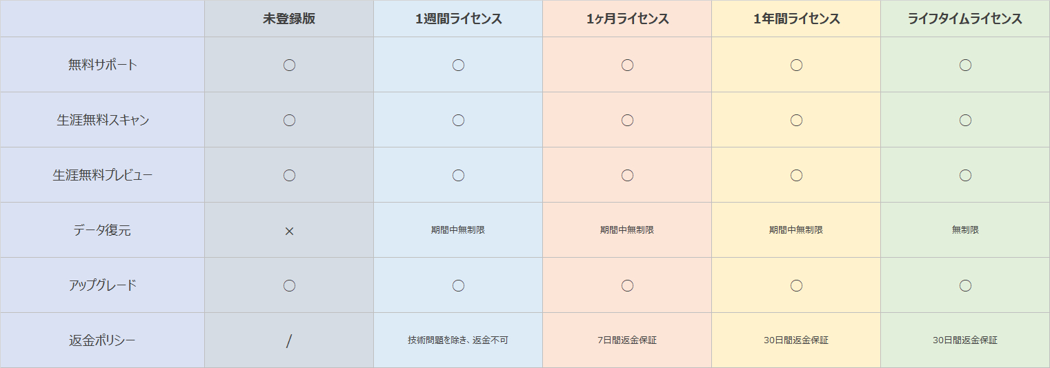The width and height of the screenshot is (1050, 368).
Task: Click the データ復元 row label
Action: pos(102,230)
